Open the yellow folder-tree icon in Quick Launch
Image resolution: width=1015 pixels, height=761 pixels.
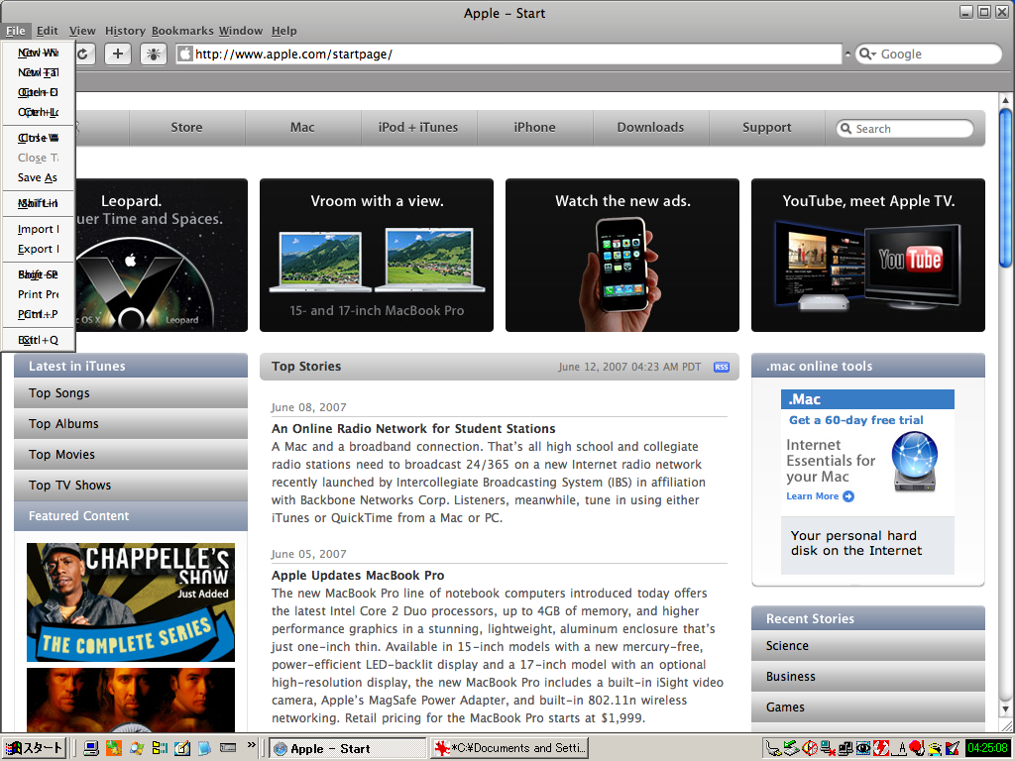(x=160, y=748)
